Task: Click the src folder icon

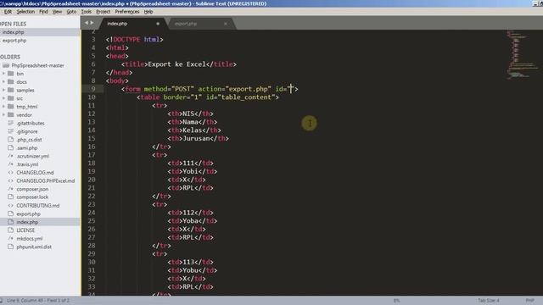Action: tap(11, 98)
